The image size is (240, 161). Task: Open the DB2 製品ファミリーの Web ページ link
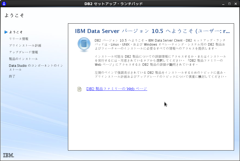[117, 89]
